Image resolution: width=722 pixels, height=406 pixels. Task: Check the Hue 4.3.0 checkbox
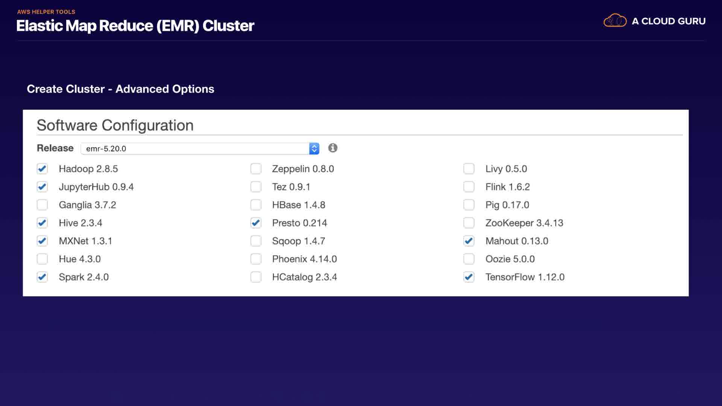point(42,259)
